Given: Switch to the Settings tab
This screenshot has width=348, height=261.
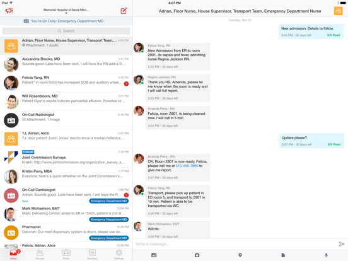Looking at the screenshot, I should 119,254.
